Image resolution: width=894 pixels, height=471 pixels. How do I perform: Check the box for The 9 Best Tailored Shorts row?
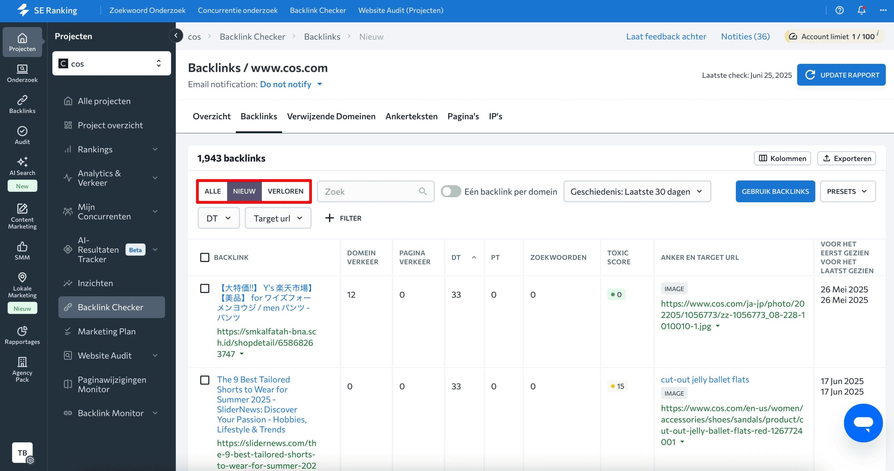[x=205, y=380]
